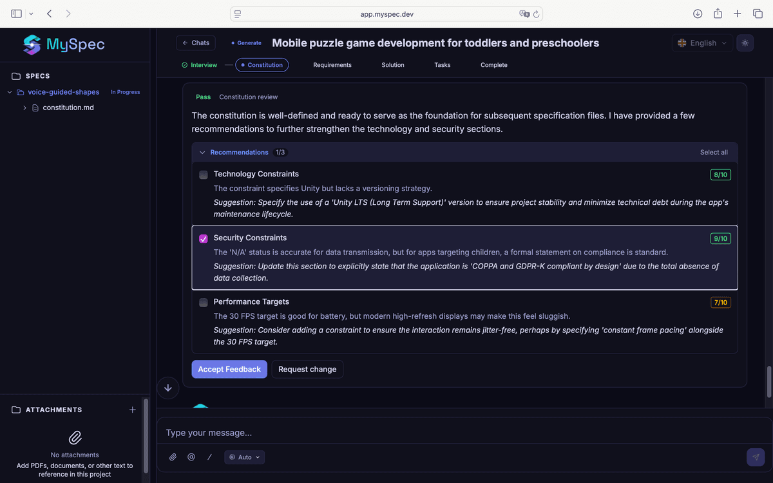The image size is (773, 483).
Task: Open the English language dropdown
Action: (702, 43)
